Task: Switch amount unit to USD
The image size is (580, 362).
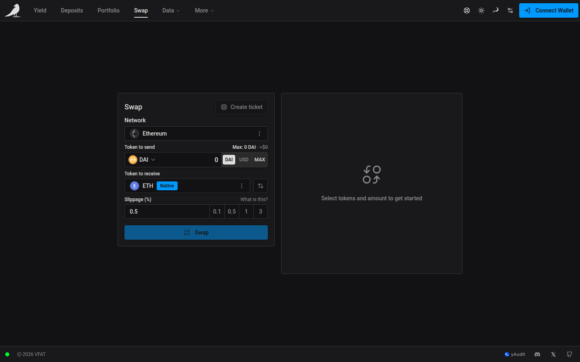Action: coord(244,160)
